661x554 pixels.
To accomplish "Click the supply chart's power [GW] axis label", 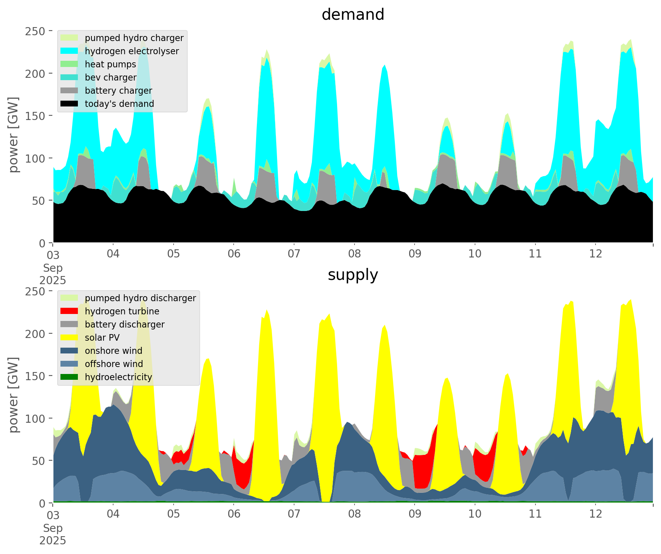I will pyautogui.click(x=14, y=395).
